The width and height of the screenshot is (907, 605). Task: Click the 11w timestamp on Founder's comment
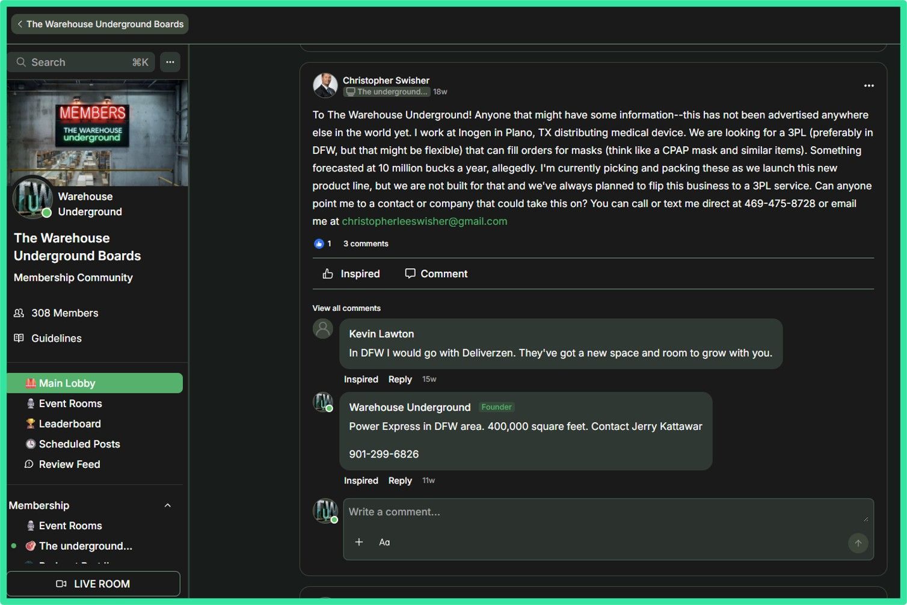[428, 481]
